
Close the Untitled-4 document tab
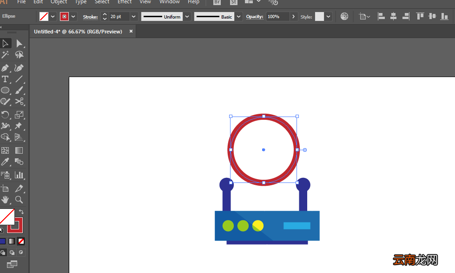coord(131,31)
